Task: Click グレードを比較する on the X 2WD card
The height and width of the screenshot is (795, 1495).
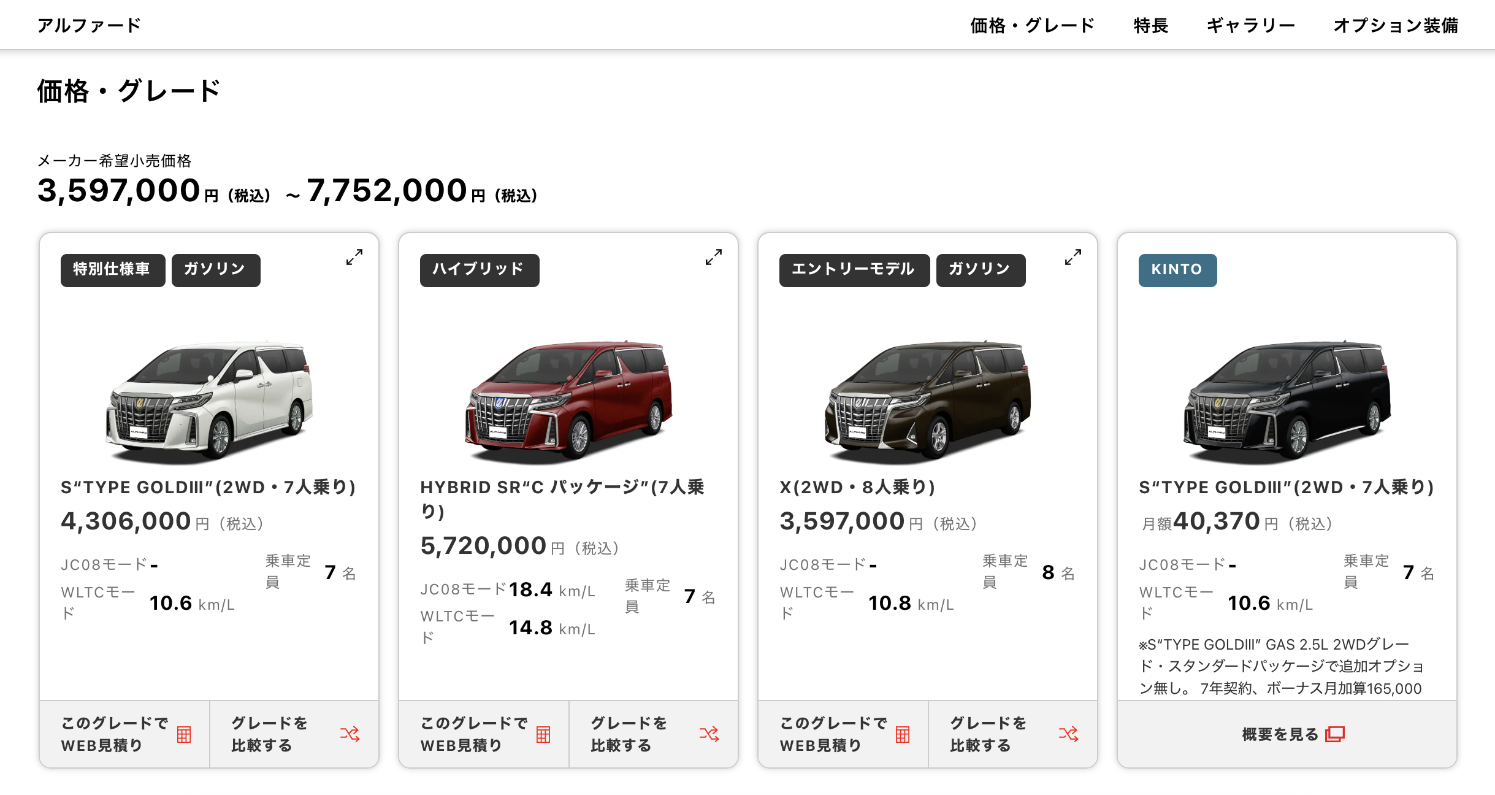Action: click(x=1013, y=734)
